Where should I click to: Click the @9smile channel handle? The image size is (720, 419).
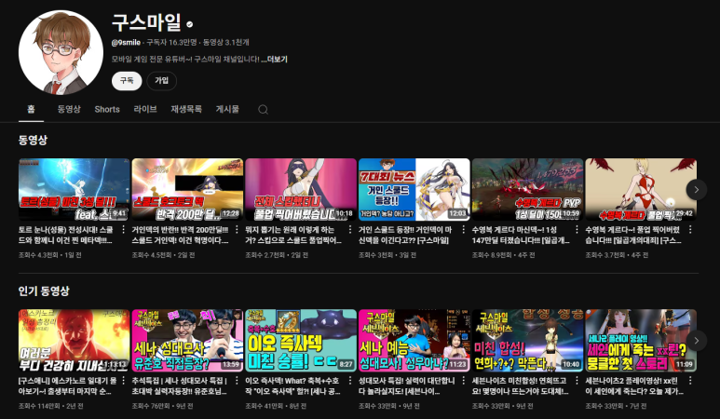point(126,43)
